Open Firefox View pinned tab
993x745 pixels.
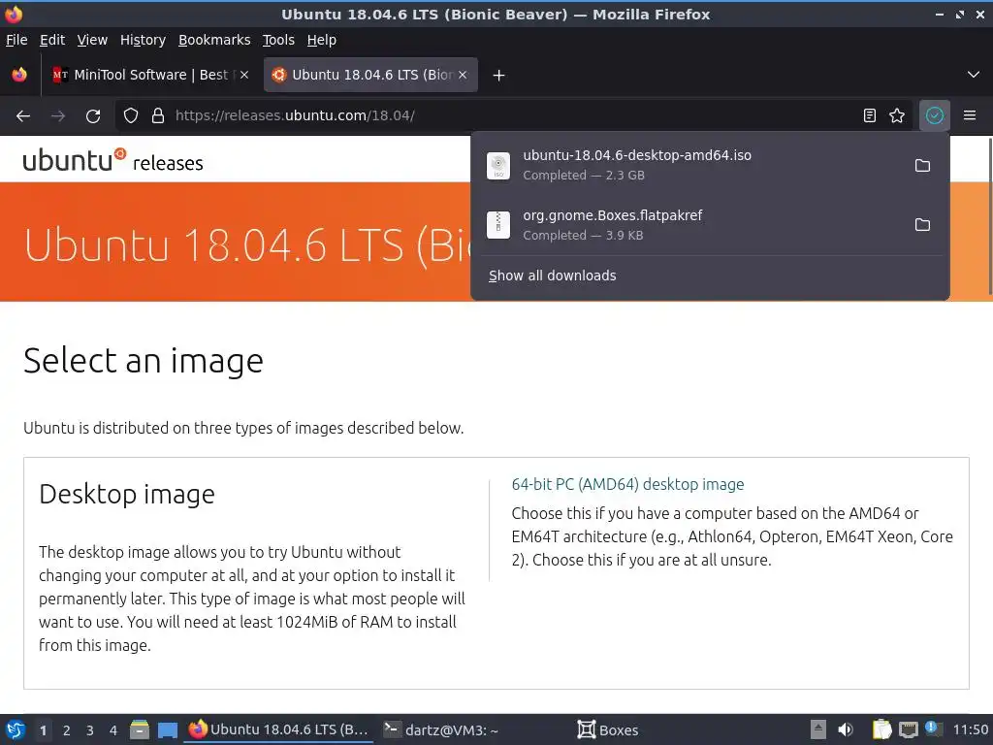pyautogui.click(x=19, y=75)
